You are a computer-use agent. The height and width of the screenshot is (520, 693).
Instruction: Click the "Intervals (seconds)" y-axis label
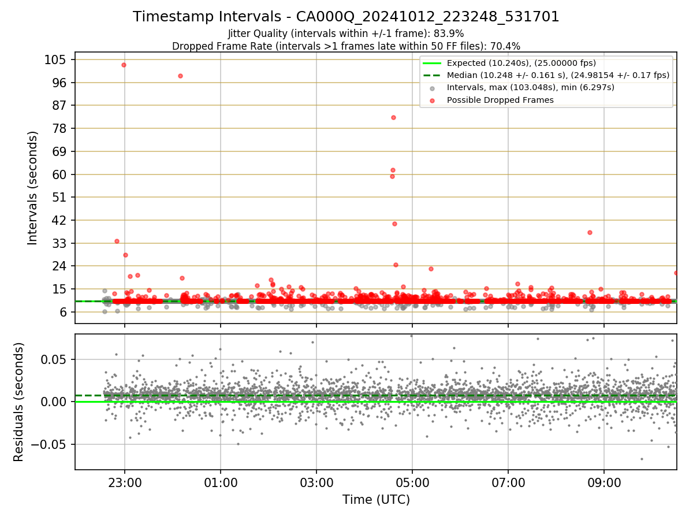(33, 188)
